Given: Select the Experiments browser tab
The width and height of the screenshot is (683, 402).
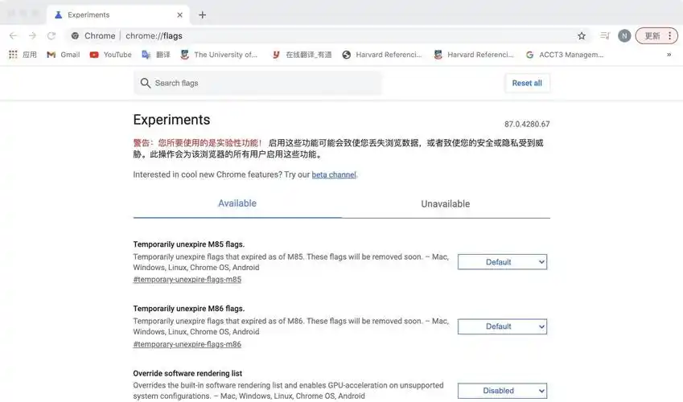Looking at the screenshot, I should 118,14.
